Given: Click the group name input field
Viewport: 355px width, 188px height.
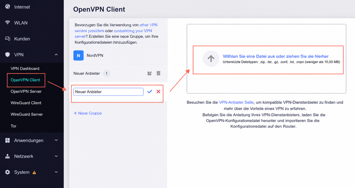Looking at the screenshot, I should (108, 92).
